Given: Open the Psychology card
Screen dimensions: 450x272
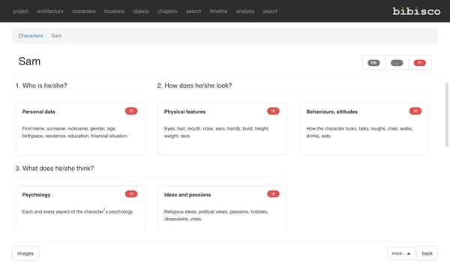Looking at the screenshot, I should pos(79,208).
